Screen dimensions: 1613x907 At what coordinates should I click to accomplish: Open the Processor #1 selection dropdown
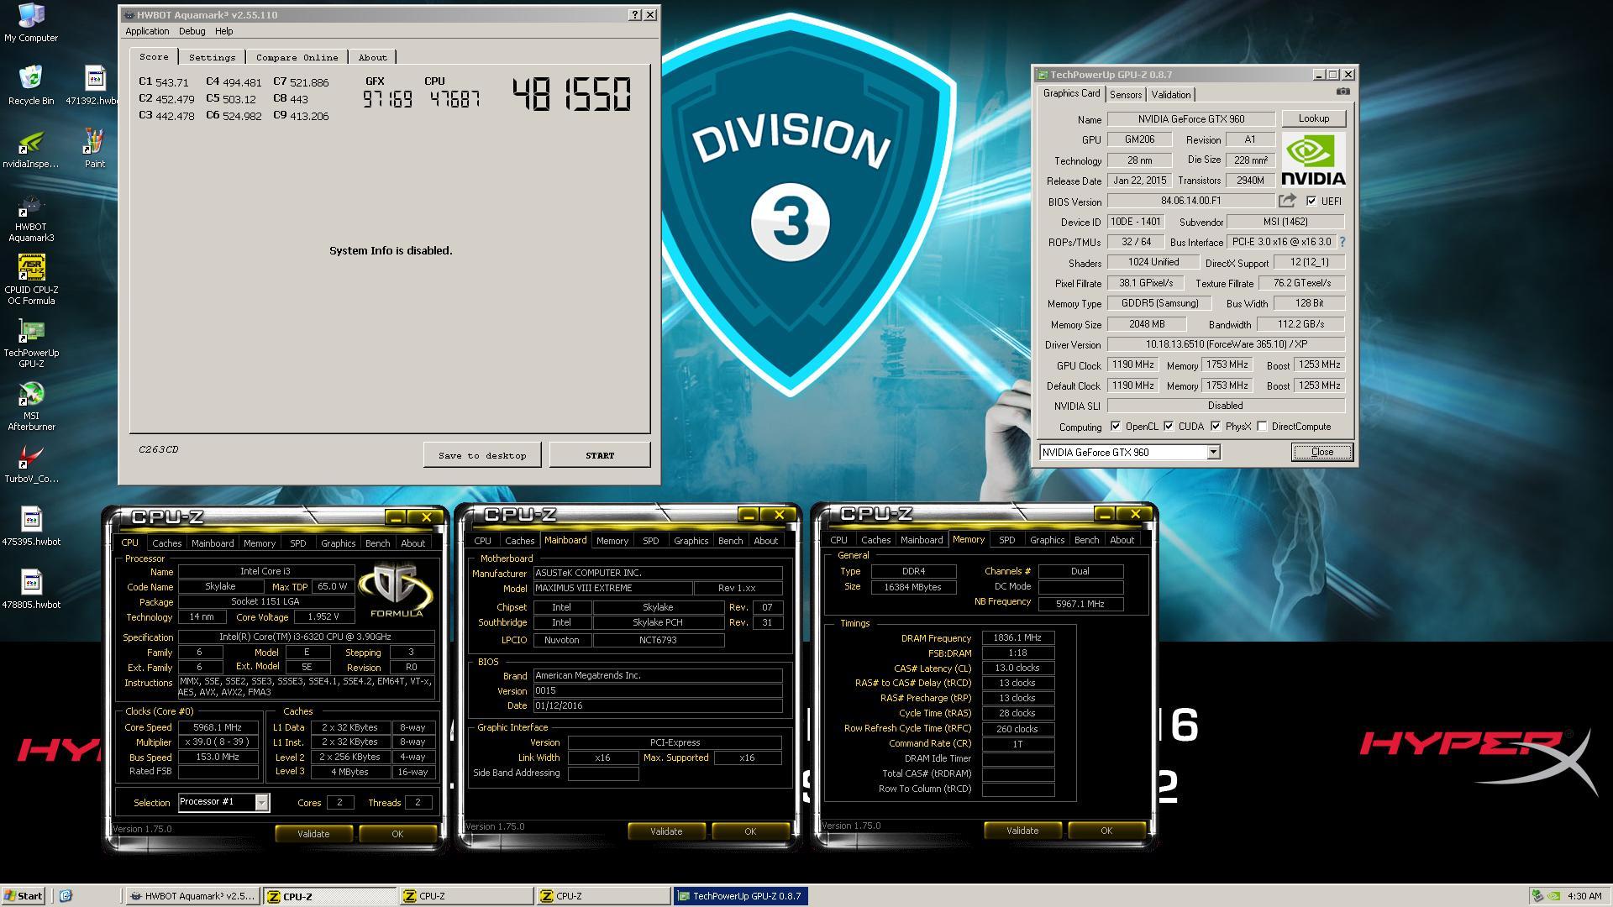(x=262, y=802)
